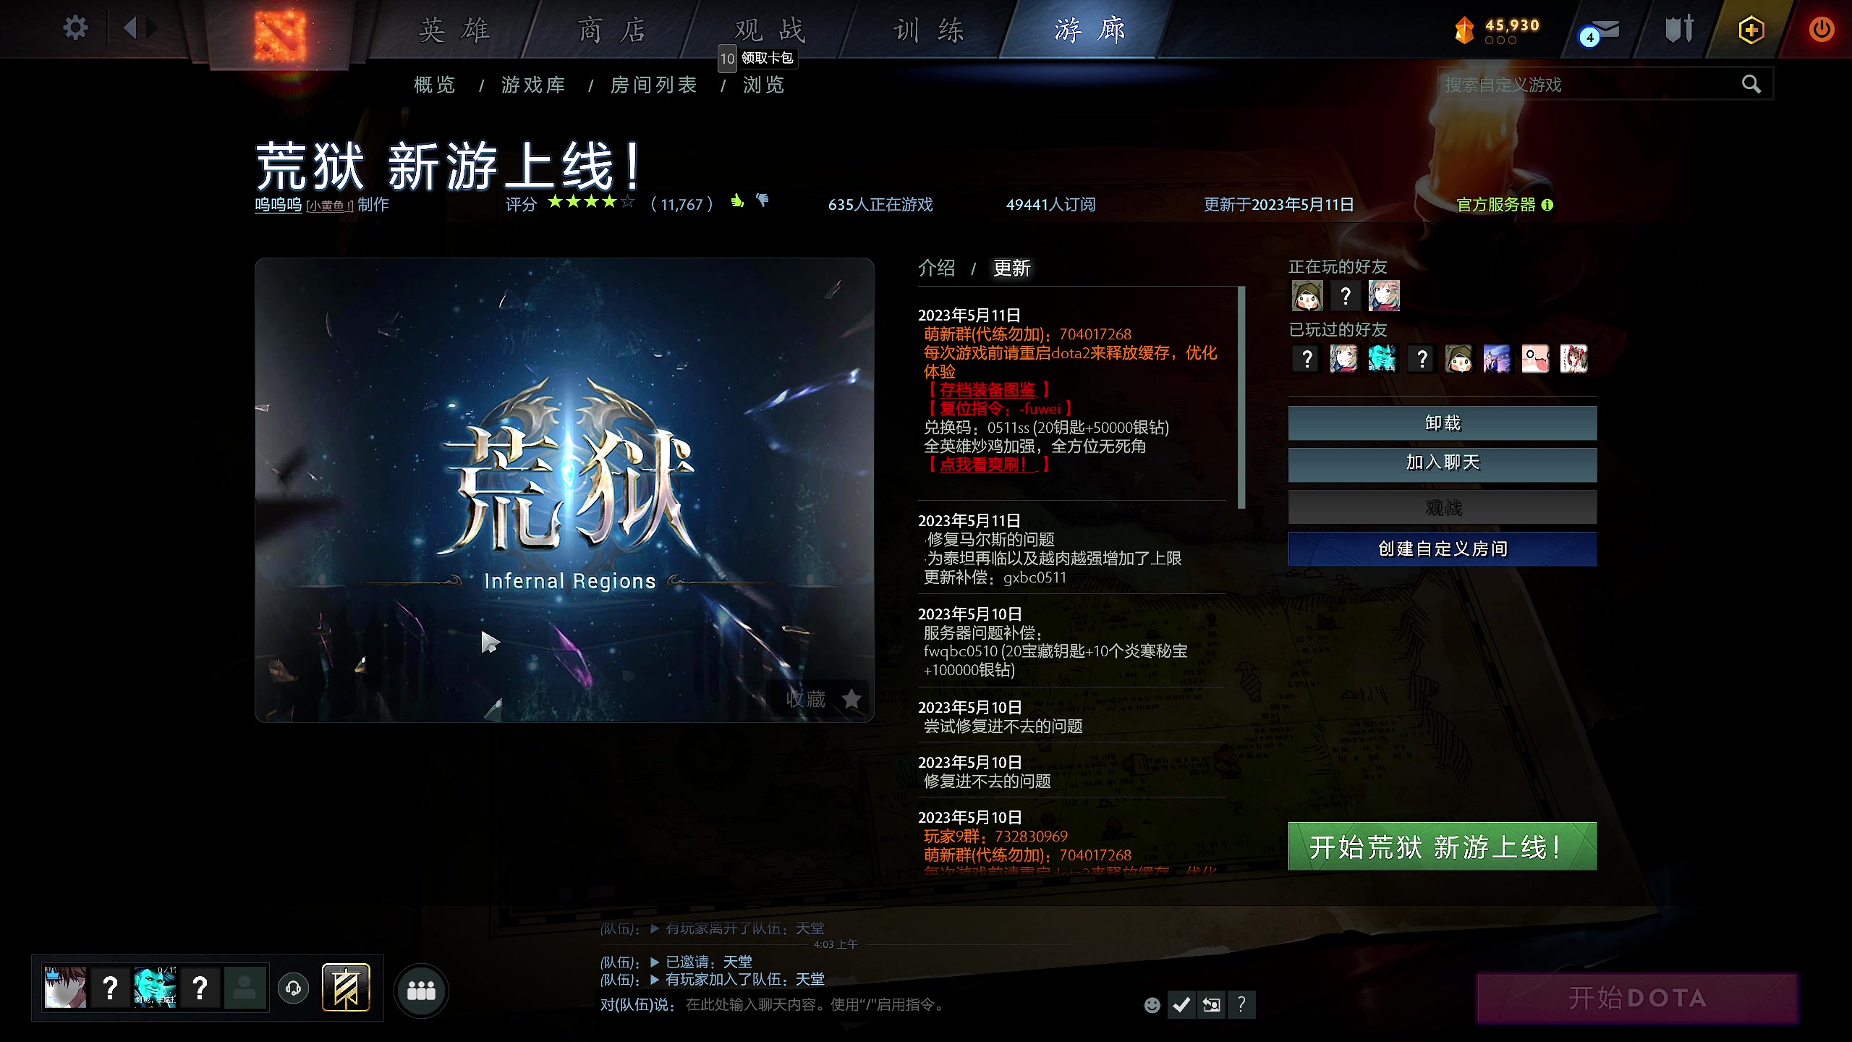Open the 英雄 tab
The width and height of the screenshot is (1852, 1042).
click(x=454, y=30)
